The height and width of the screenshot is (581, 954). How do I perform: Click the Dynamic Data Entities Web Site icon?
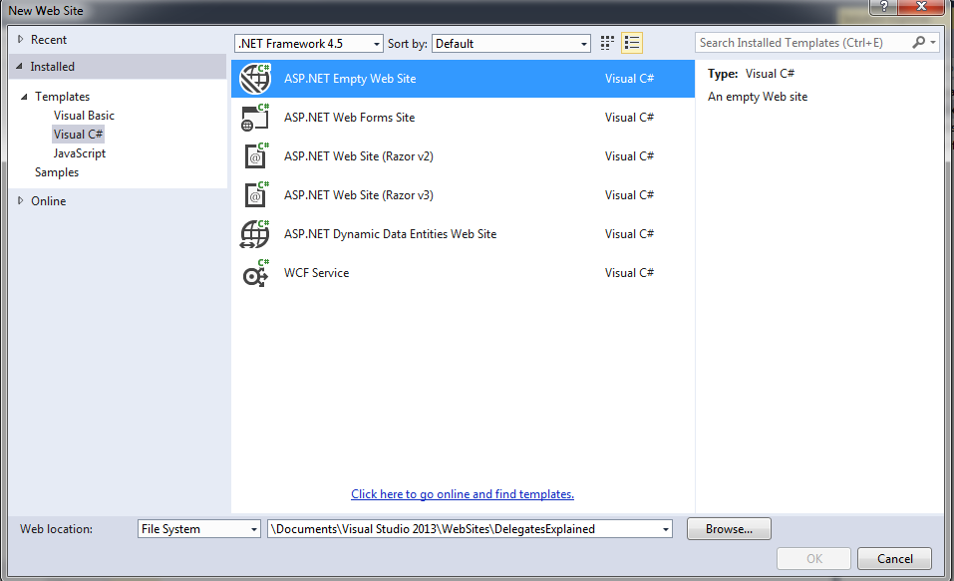(255, 234)
